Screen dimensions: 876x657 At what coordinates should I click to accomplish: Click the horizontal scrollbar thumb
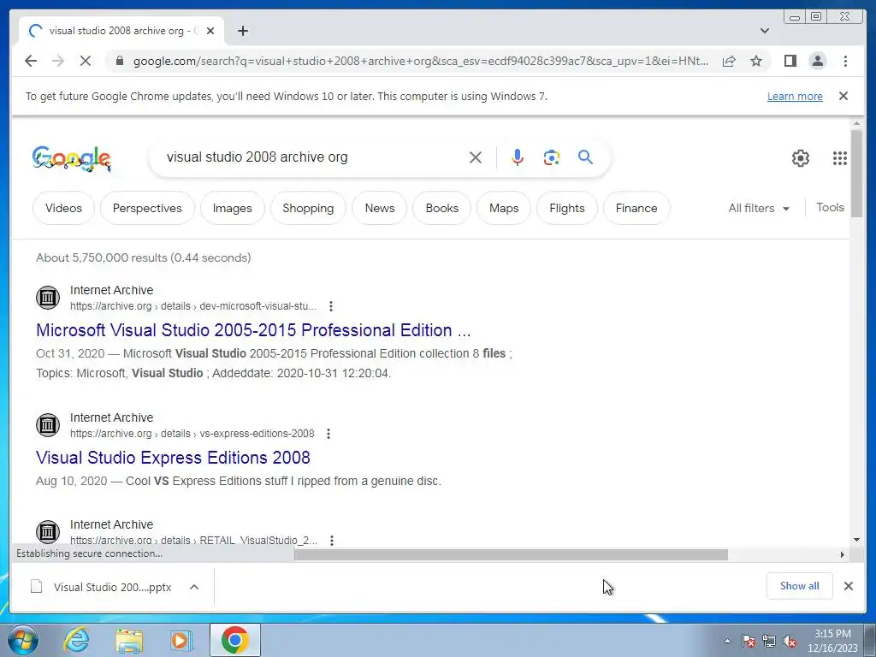tap(511, 554)
